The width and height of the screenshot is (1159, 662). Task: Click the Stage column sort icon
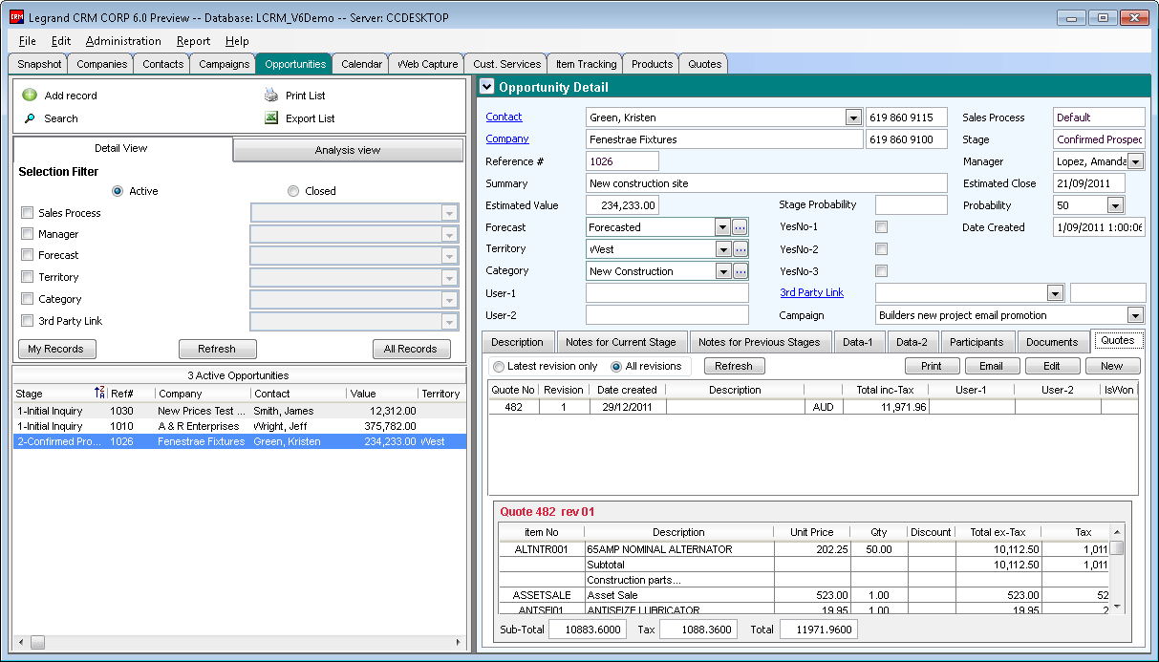(100, 393)
